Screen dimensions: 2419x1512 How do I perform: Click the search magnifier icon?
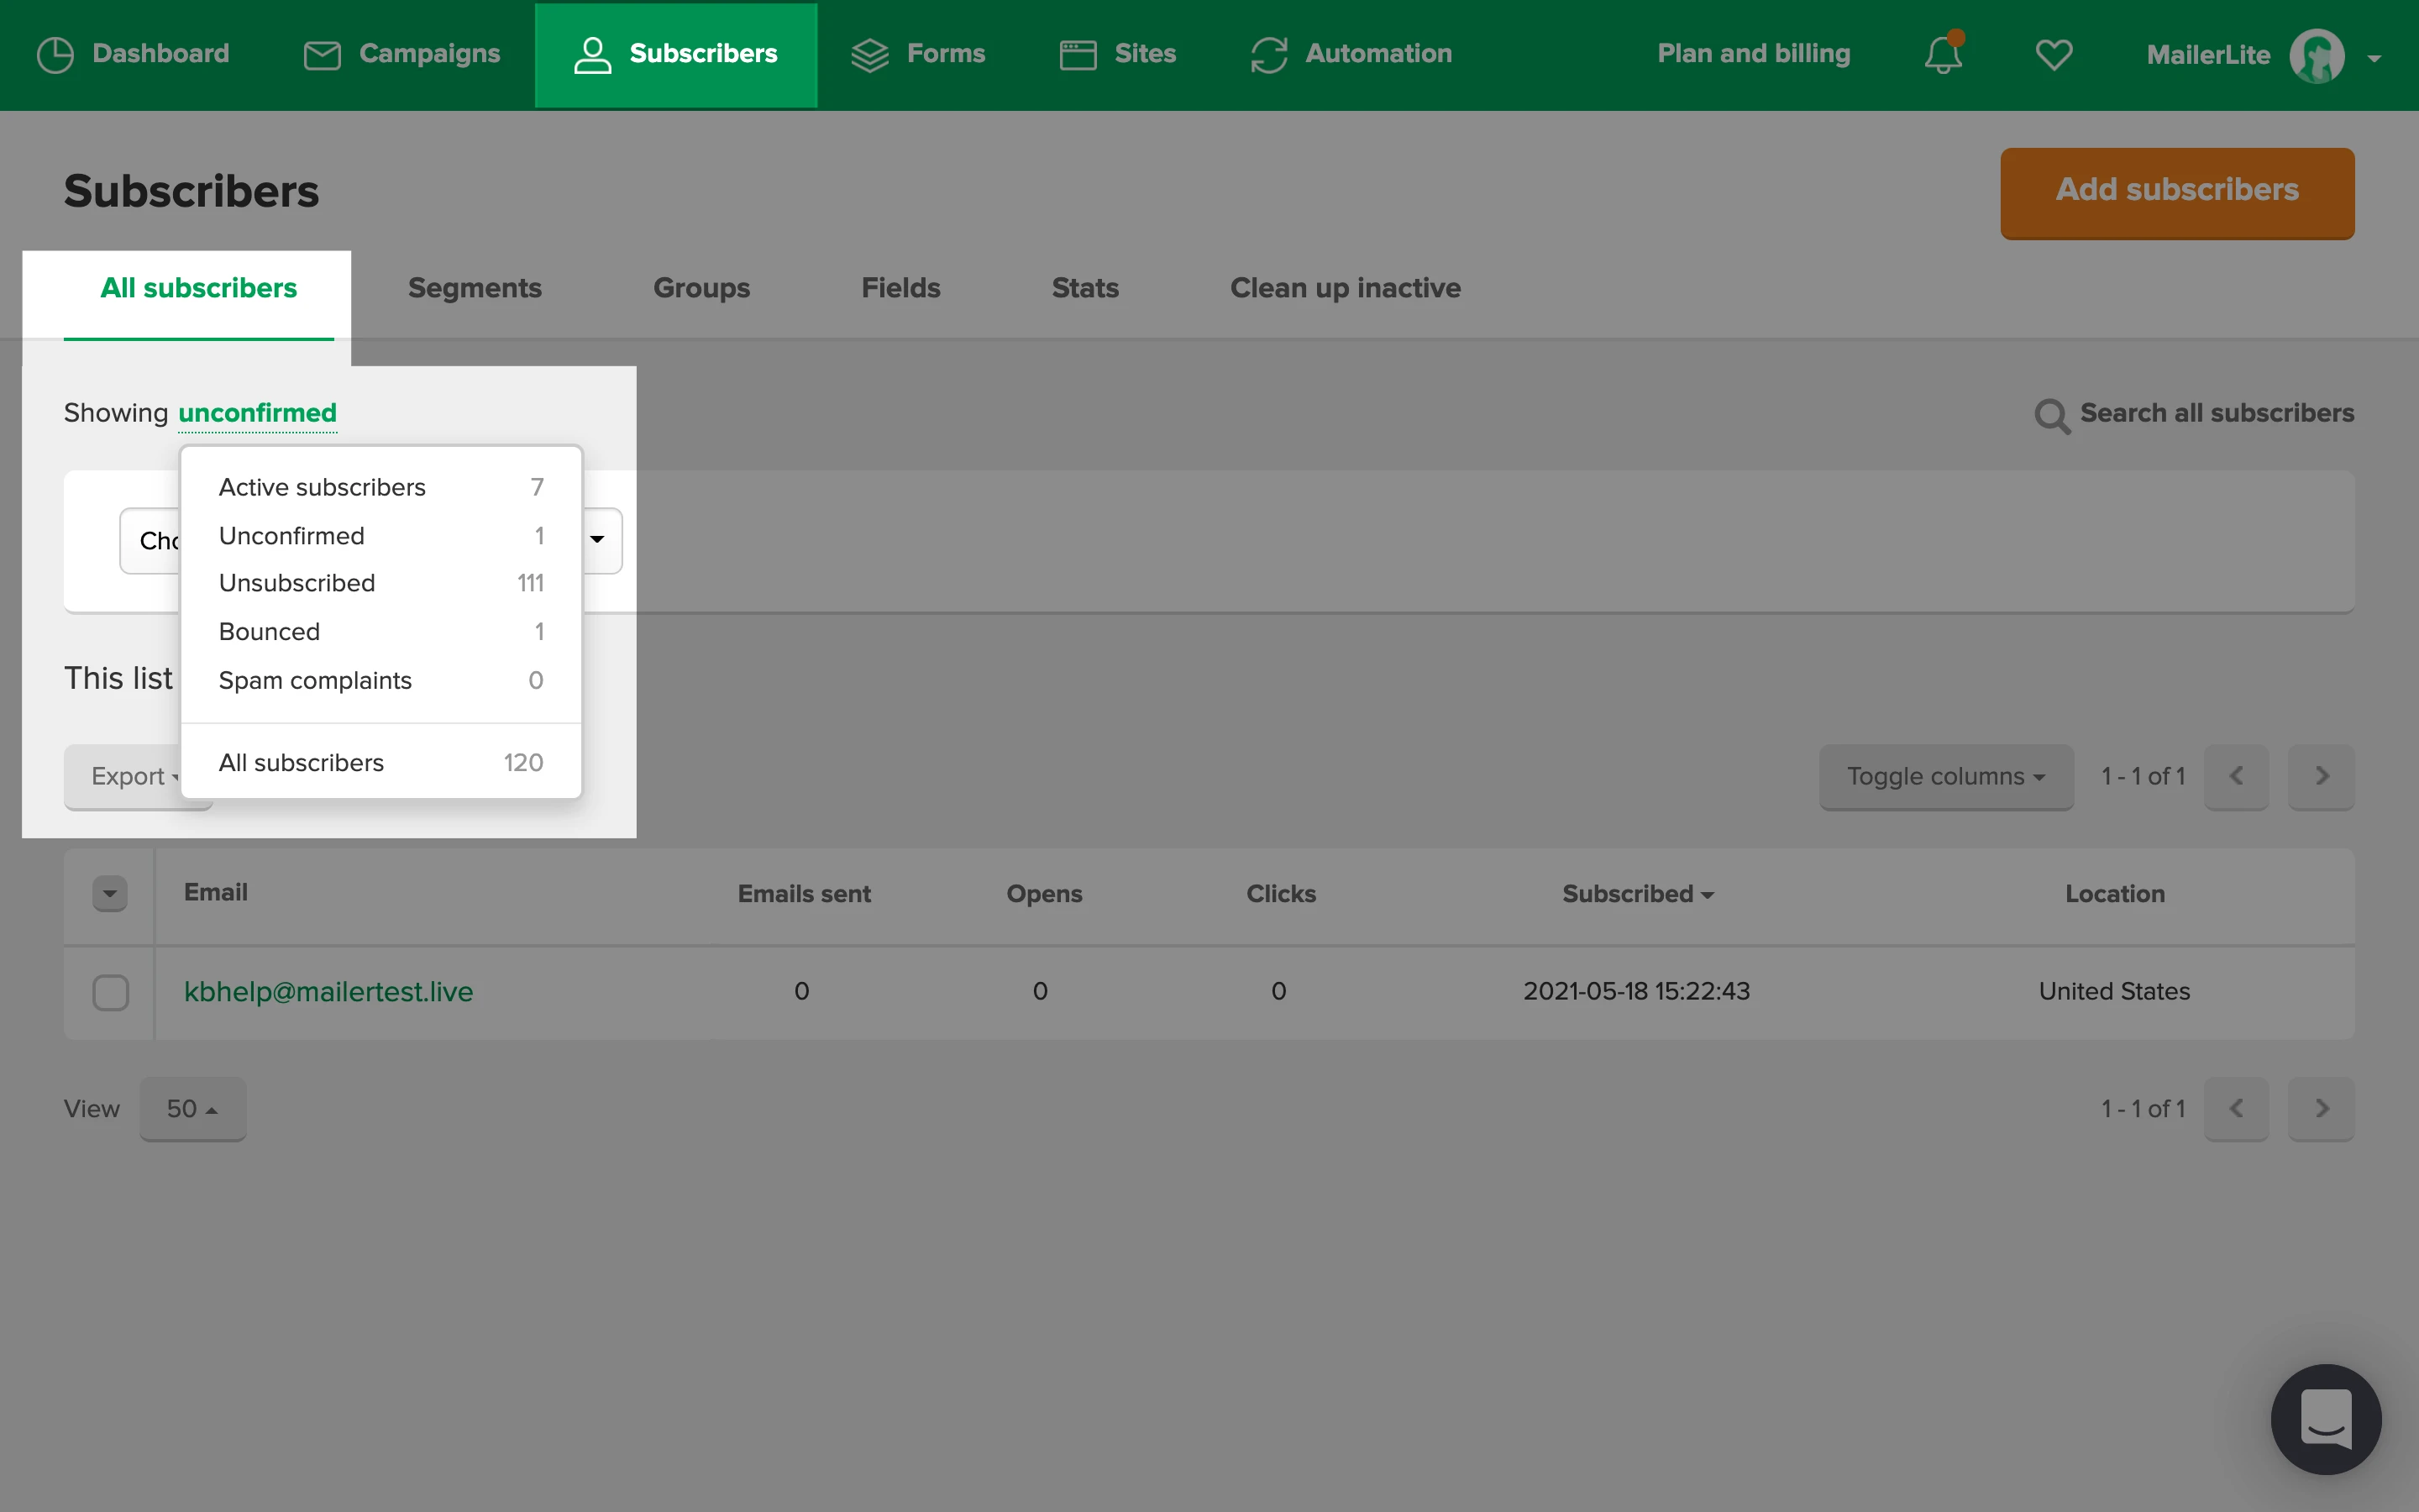point(2051,415)
